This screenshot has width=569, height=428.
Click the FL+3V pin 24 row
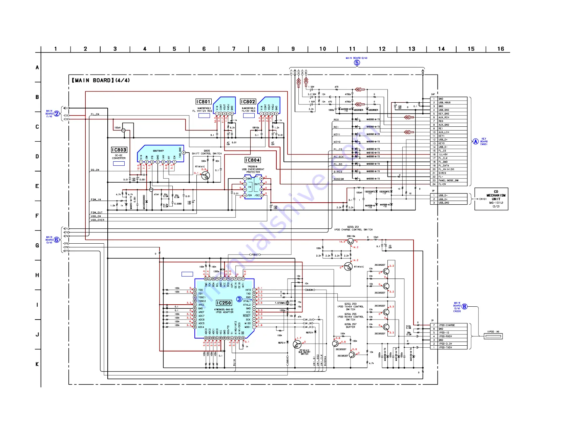click(x=449, y=184)
